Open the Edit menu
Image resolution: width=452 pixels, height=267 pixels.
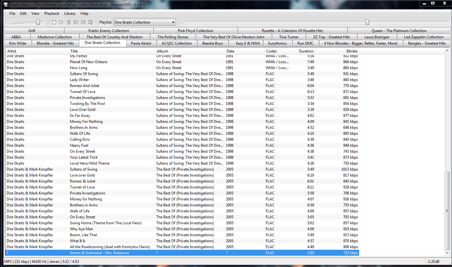pyautogui.click(x=23, y=14)
